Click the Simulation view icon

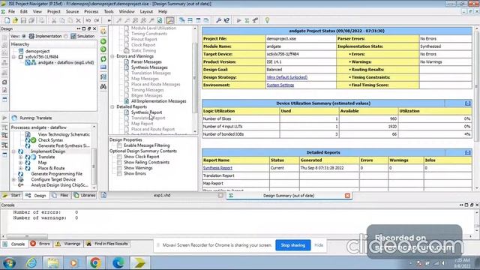tap(73, 36)
